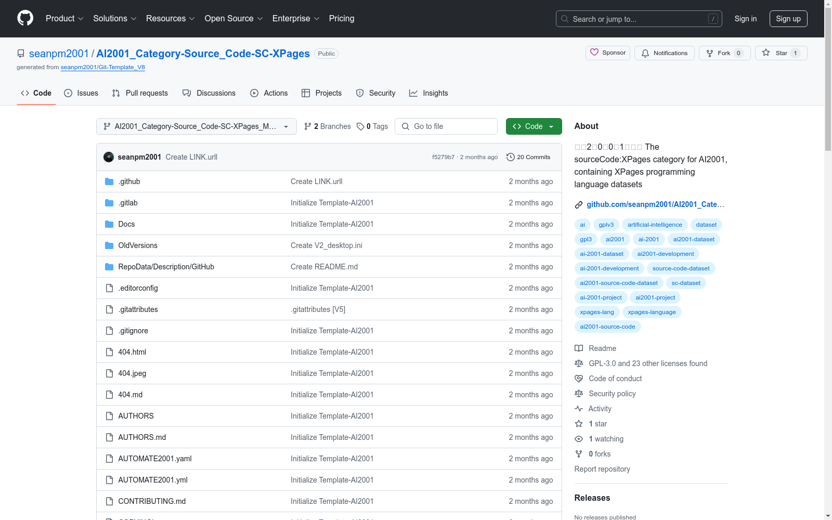Expand the branch selector dropdown
The image size is (832, 520).
tap(197, 126)
